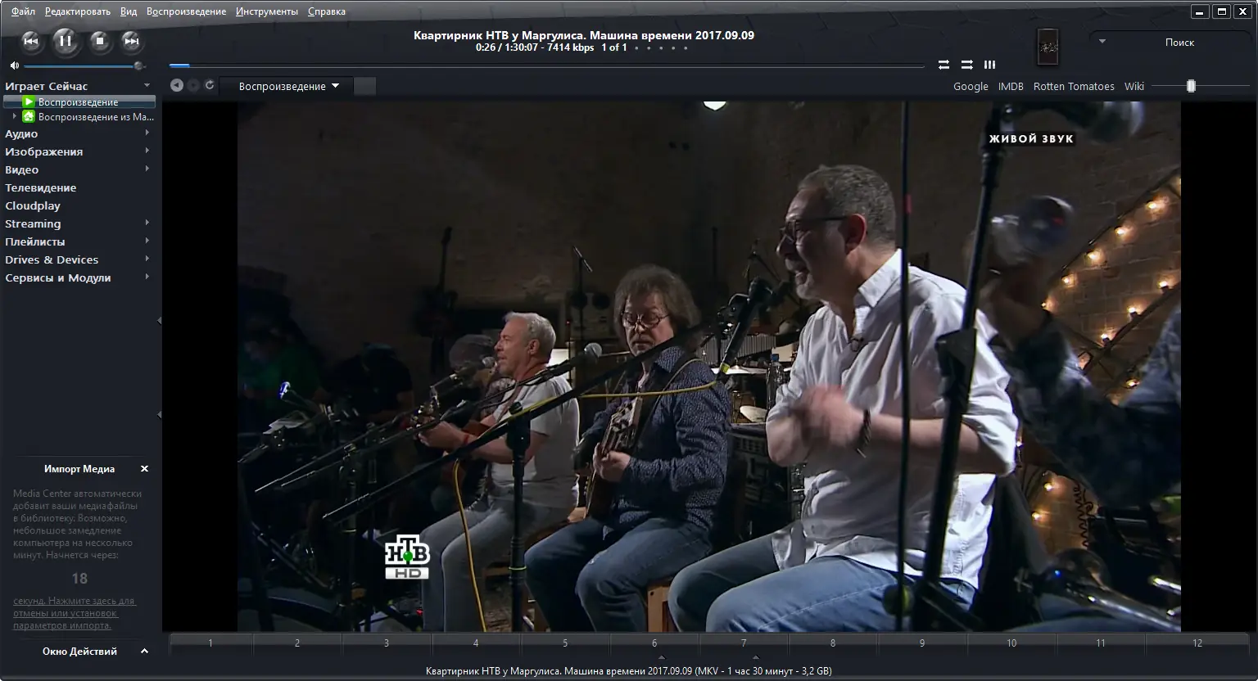Click the cover art thumbnail

1048,47
